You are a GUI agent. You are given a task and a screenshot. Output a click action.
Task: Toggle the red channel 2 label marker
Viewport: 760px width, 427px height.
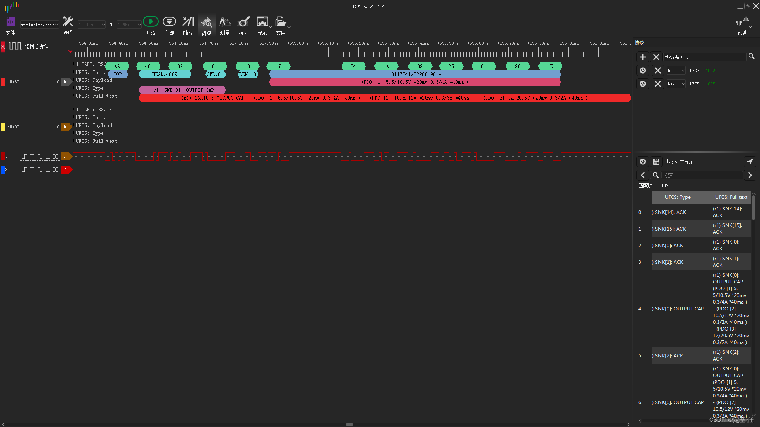(66, 170)
